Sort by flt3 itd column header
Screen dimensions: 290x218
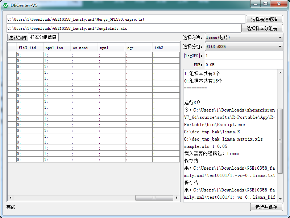coord(30,48)
